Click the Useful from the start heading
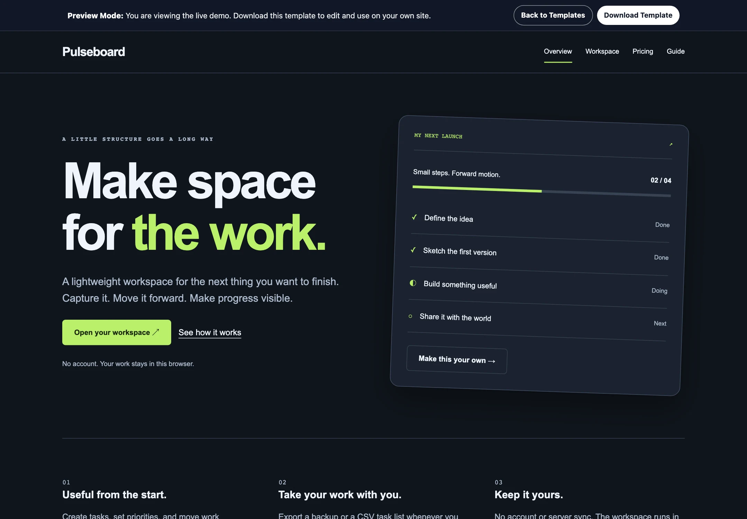Screen dimensions: 747x519 pos(114,495)
